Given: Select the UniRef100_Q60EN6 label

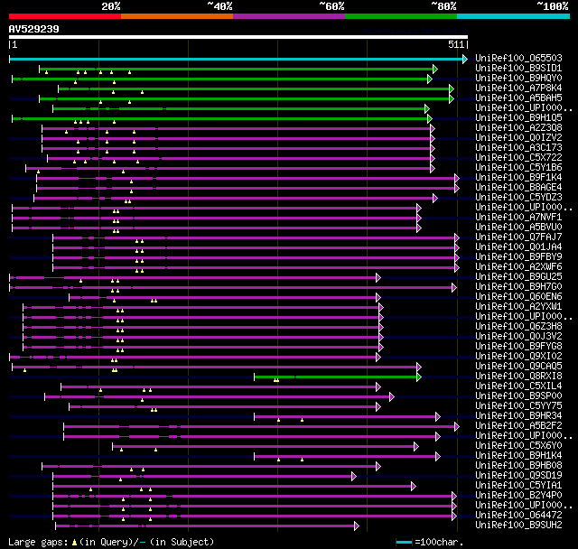Looking at the screenshot, I should pos(518,297).
